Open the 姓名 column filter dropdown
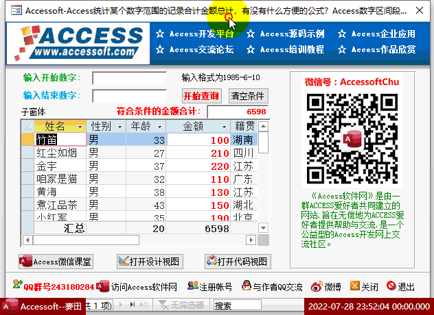This screenshot has width=434, height=315. coord(80,127)
